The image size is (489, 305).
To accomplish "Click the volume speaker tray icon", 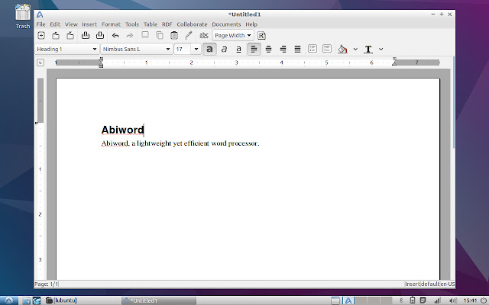I will [x=453, y=300].
